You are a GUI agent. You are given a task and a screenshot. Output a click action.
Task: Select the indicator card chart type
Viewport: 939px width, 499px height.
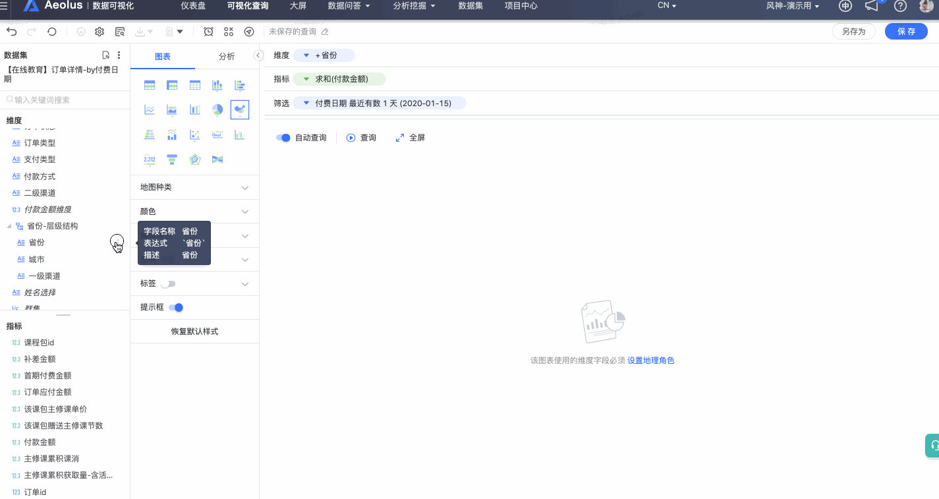point(150,159)
